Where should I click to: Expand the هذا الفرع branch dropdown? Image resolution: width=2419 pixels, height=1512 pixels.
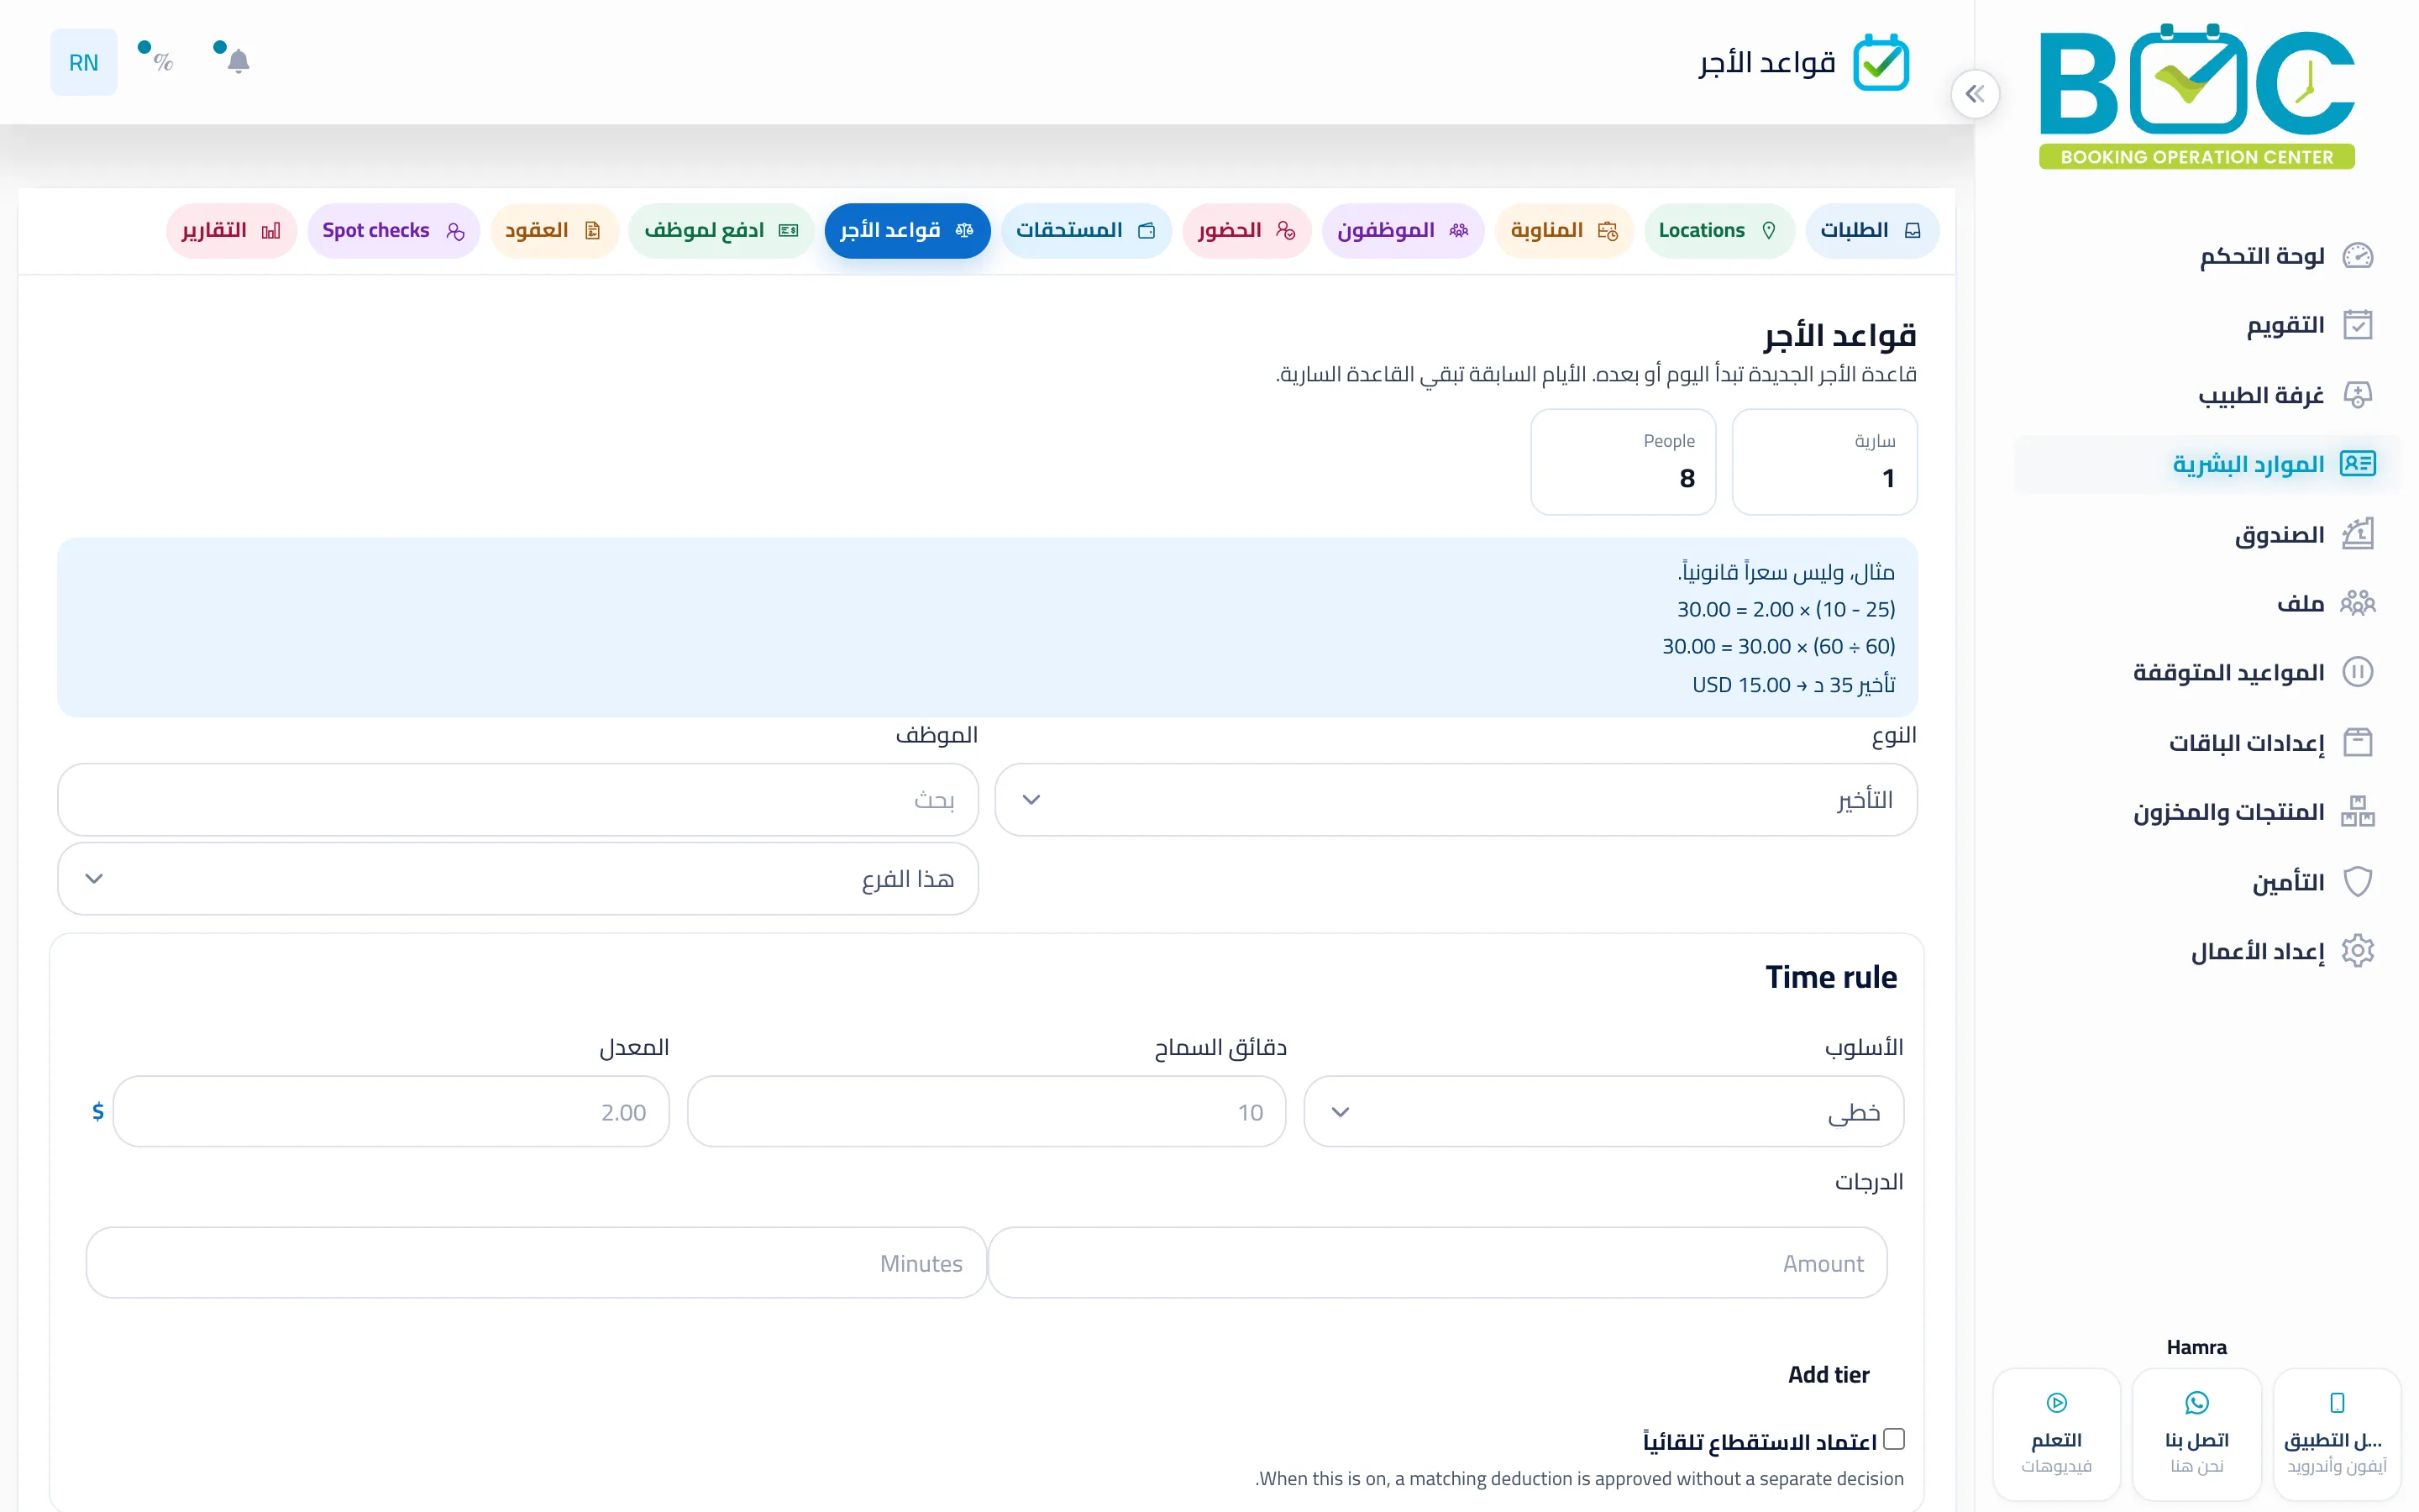(517, 879)
